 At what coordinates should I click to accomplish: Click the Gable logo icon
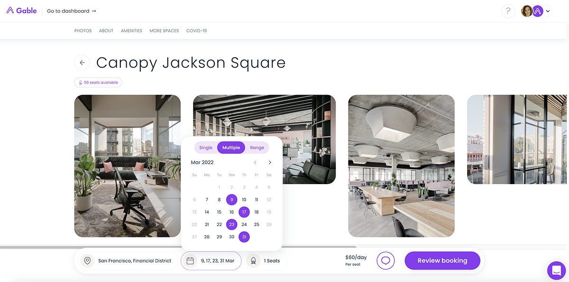click(10, 10)
